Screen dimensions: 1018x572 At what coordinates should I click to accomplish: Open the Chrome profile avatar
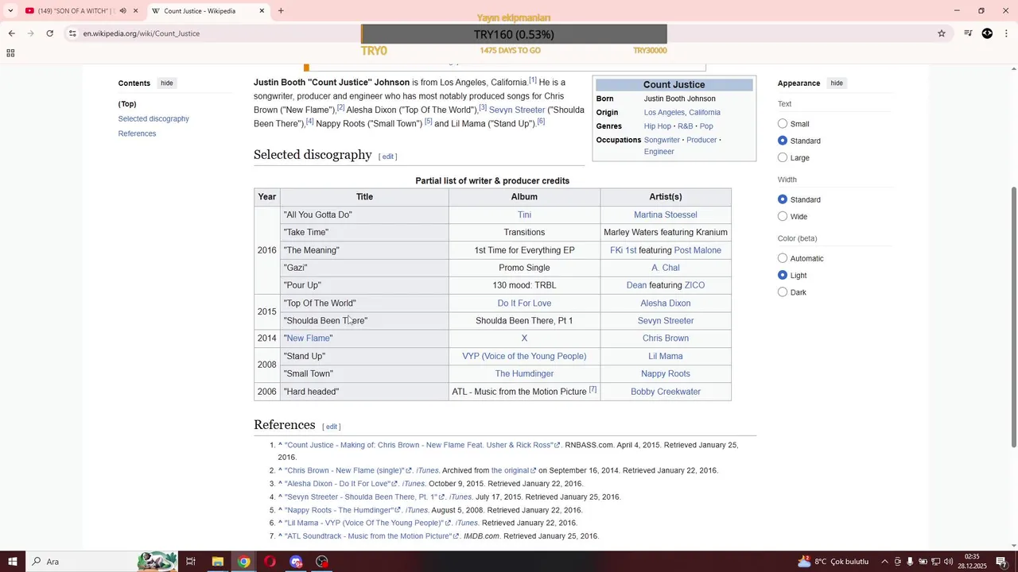click(x=987, y=33)
